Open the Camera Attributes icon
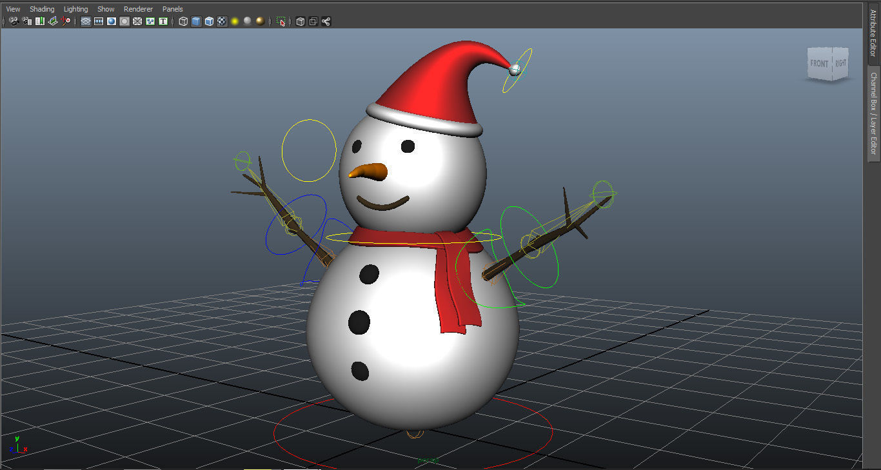This screenshot has height=470, width=881. click(x=27, y=21)
